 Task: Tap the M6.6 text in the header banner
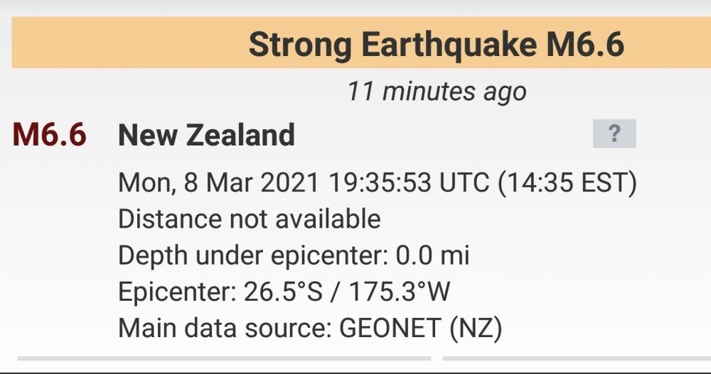(x=585, y=45)
